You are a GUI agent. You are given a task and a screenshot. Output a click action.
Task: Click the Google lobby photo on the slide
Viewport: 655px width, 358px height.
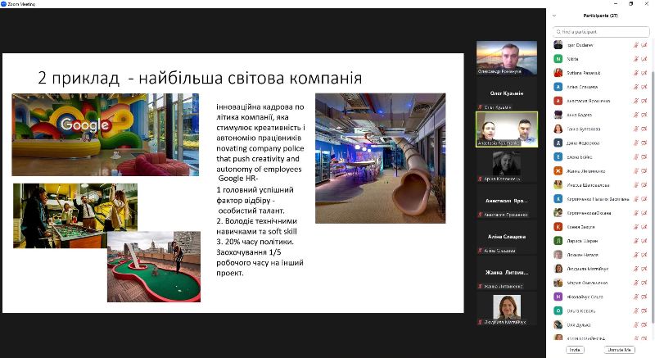pos(106,134)
